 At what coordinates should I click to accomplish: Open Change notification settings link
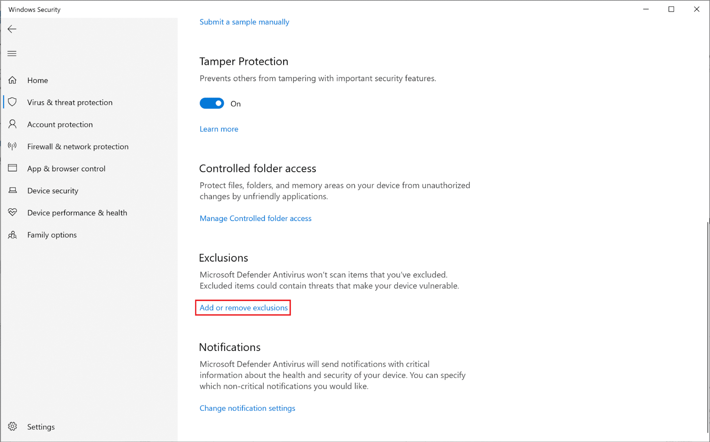coord(247,408)
